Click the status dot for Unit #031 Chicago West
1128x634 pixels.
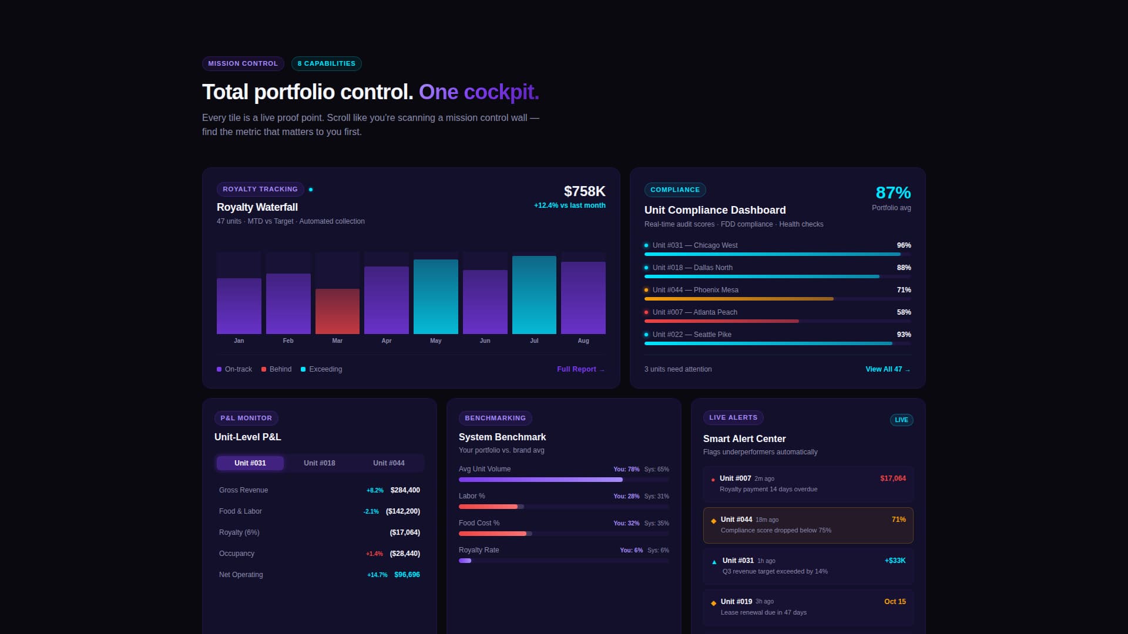click(646, 245)
